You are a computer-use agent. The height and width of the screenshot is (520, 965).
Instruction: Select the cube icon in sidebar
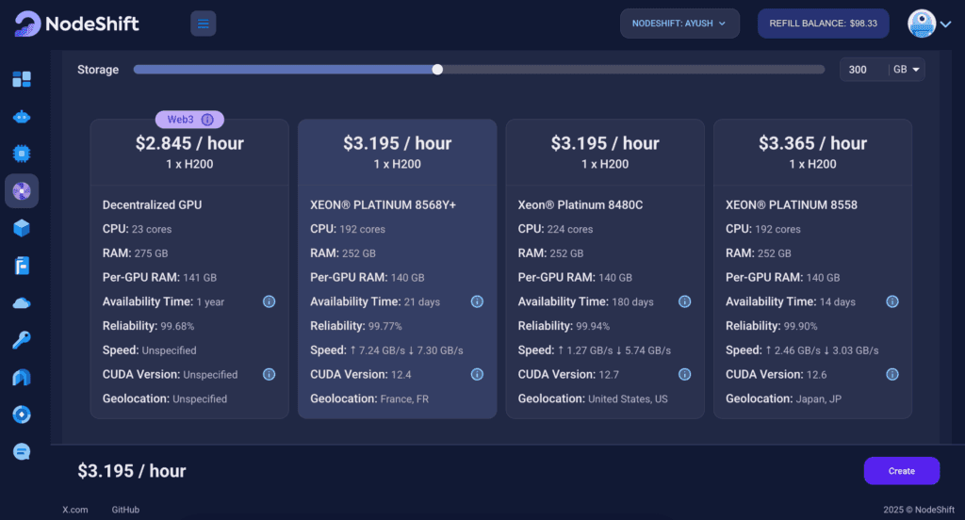(22, 228)
